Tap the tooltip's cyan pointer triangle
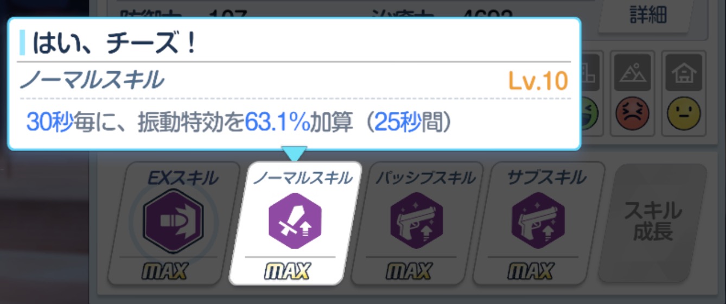 click(x=294, y=154)
